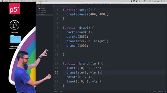This screenshot has height=93, width=167.
Task: Click line number 13 in the gutter
Action: tap(57, 64)
